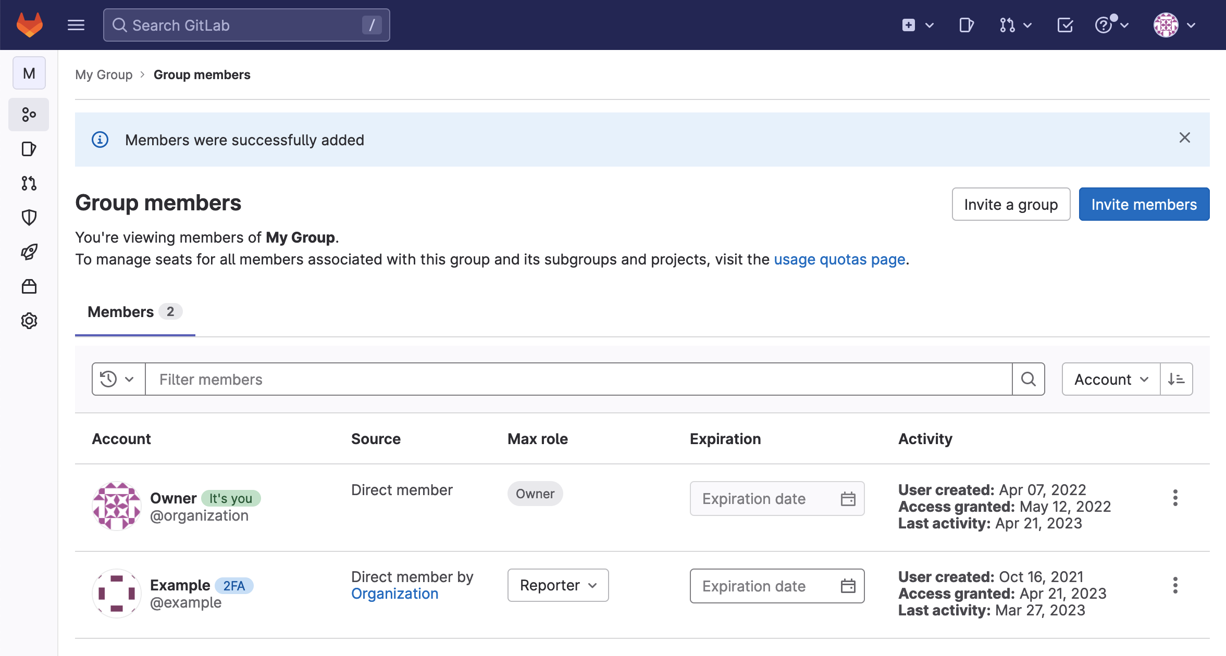Focus the Filter members field
This screenshot has height=656, width=1226.
tap(578, 379)
